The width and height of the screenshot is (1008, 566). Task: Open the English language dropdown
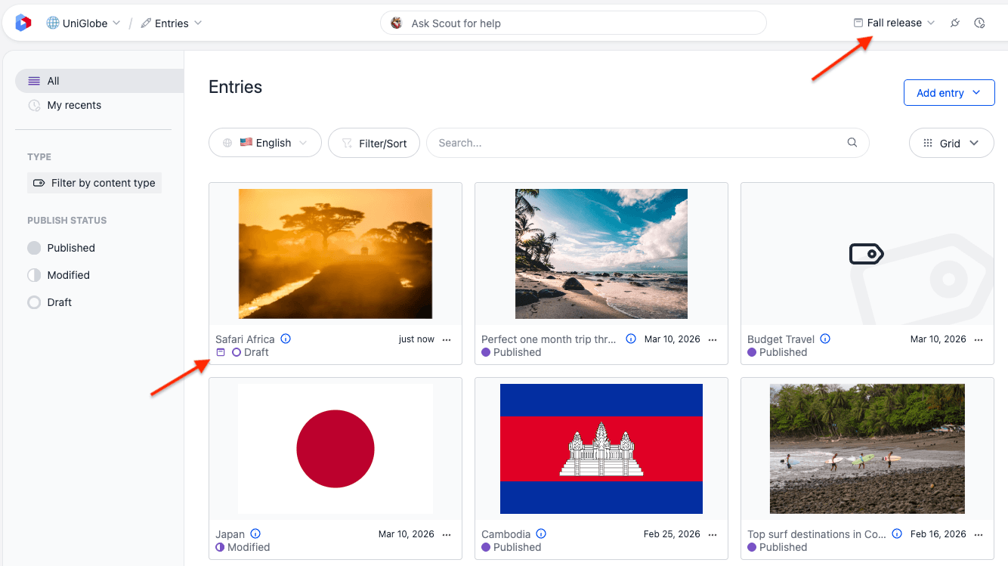pos(265,143)
